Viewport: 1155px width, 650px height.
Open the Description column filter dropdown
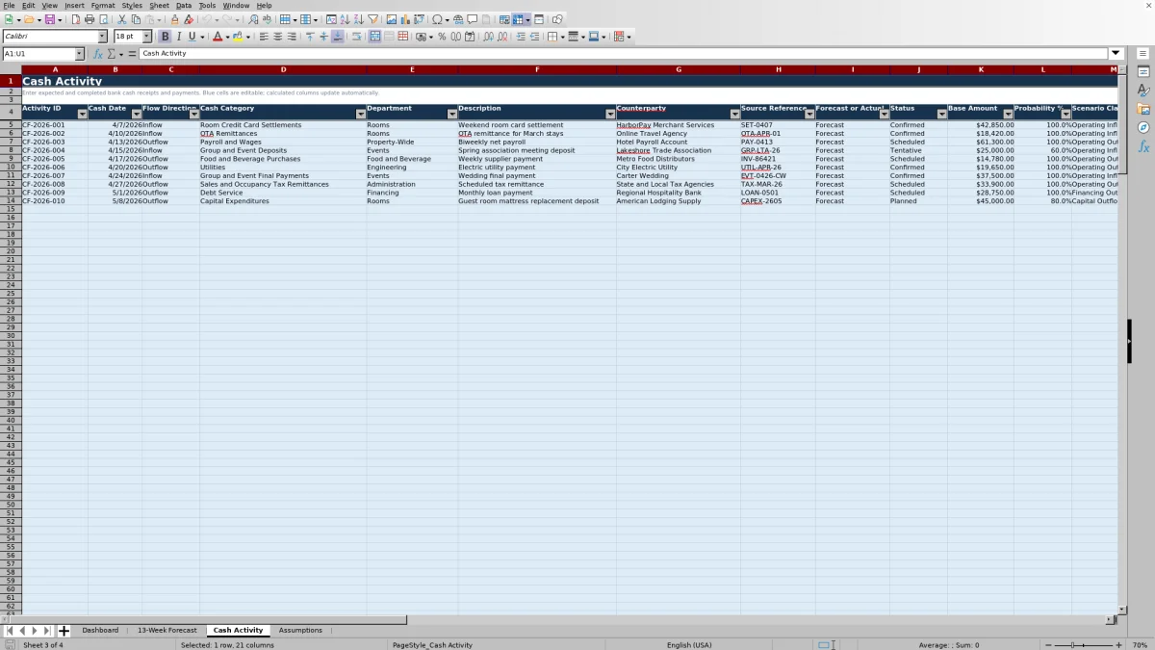[610, 114]
